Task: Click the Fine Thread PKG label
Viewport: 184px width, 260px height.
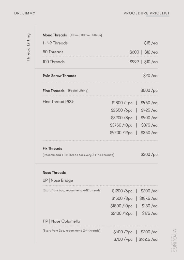Action: point(58,102)
